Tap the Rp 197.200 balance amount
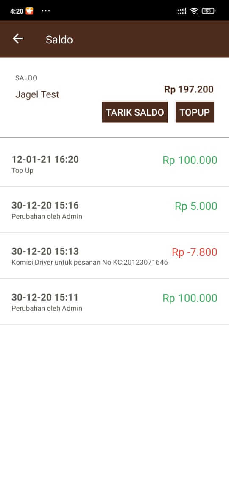This screenshot has width=229, height=478. click(189, 89)
